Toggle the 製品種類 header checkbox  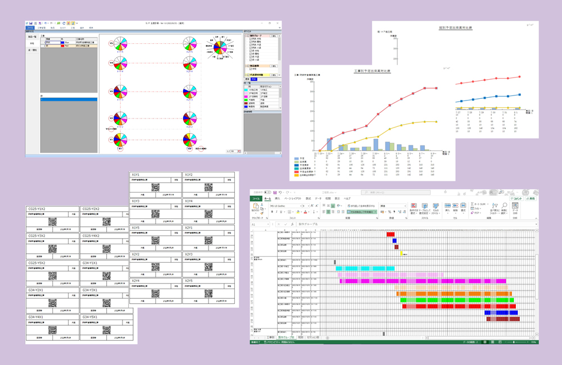pos(248,66)
